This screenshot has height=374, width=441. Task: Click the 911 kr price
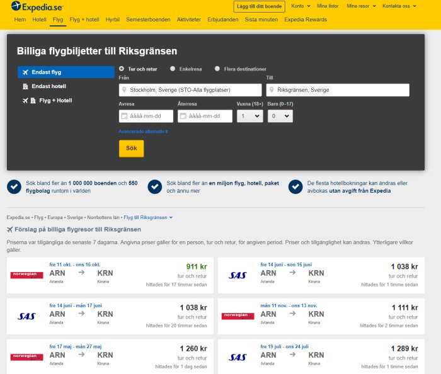click(x=197, y=267)
